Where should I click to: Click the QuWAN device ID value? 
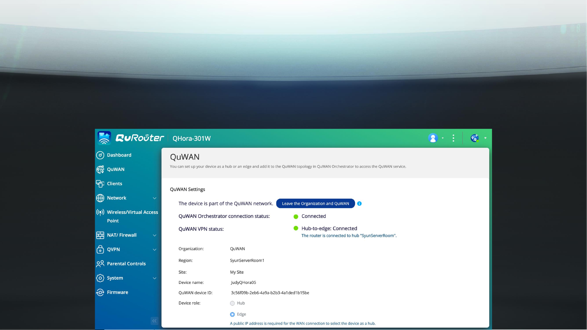click(x=270, y=293)
